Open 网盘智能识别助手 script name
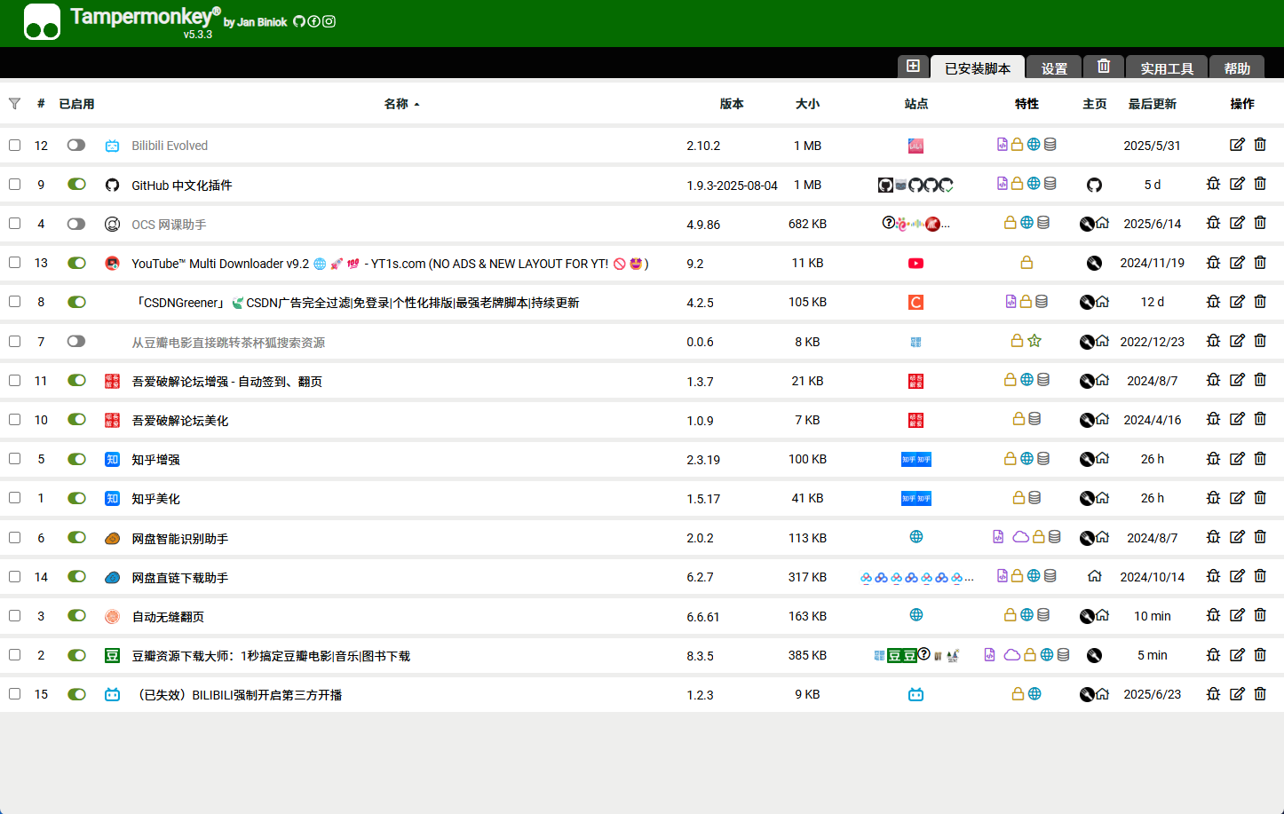This screenshot has height=814, width=1284. coord(180,539)
